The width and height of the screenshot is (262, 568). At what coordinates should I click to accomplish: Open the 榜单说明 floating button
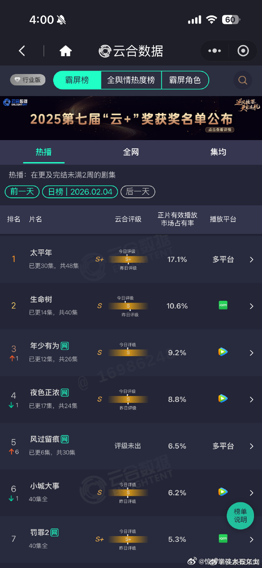(x=240, y=516)
